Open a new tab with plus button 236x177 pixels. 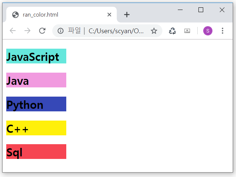[x=127, y=15]
